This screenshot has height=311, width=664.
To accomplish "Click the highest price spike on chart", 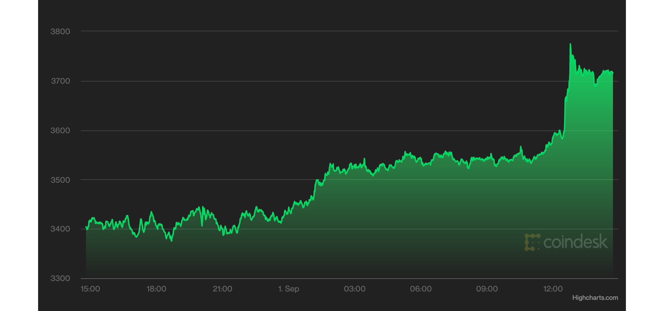I will pos(570,44).
